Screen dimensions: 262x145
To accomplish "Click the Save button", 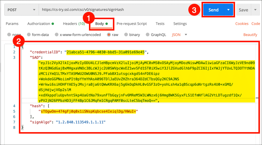I will pyautogui.click(x=243, y=10).
